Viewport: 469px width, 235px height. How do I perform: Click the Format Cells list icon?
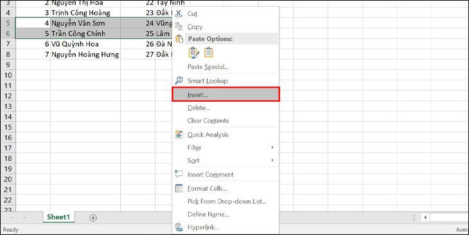tap(179, 188)
